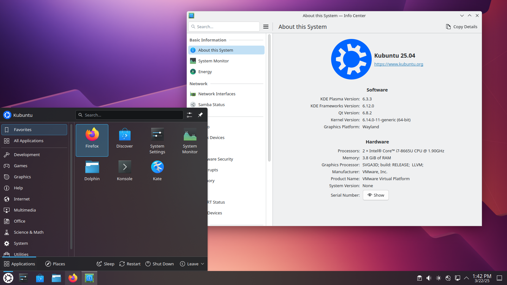Click the Info Center search field

tap(224, 27)
